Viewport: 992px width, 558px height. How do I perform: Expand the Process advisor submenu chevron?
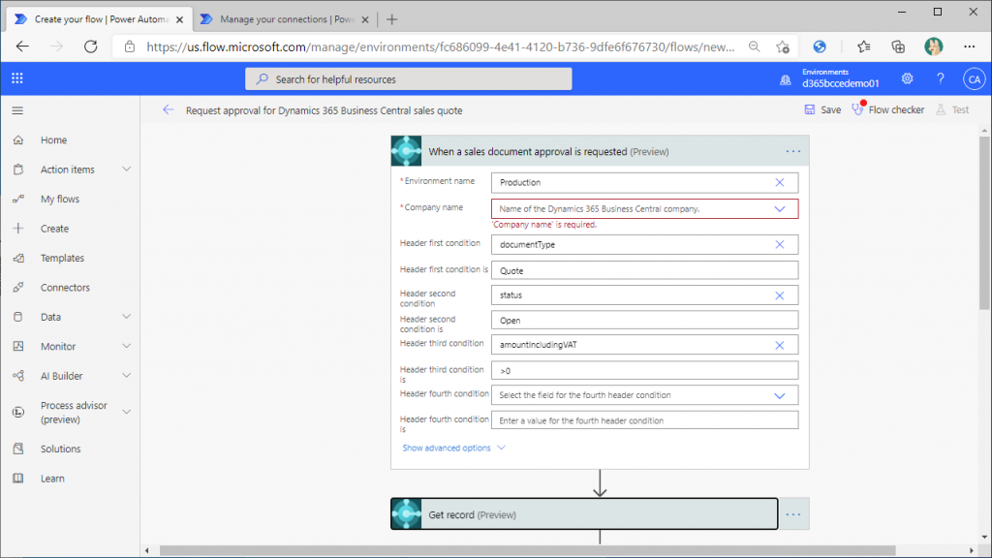pos(127,412)
